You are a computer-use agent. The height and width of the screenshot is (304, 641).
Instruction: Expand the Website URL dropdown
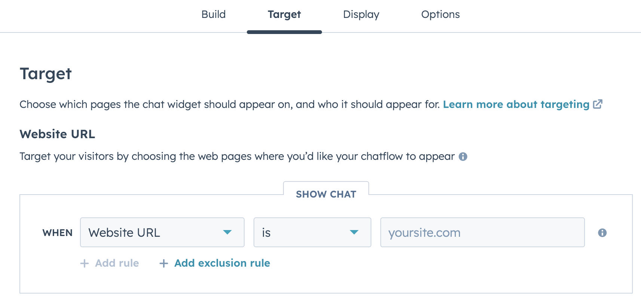[x=162, y=232]
